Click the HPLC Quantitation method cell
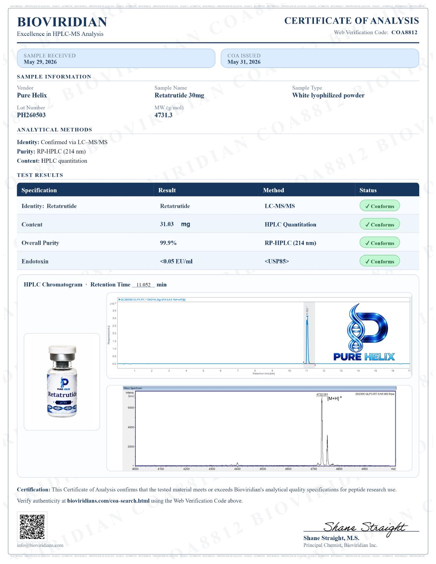 tap(290, 225)
